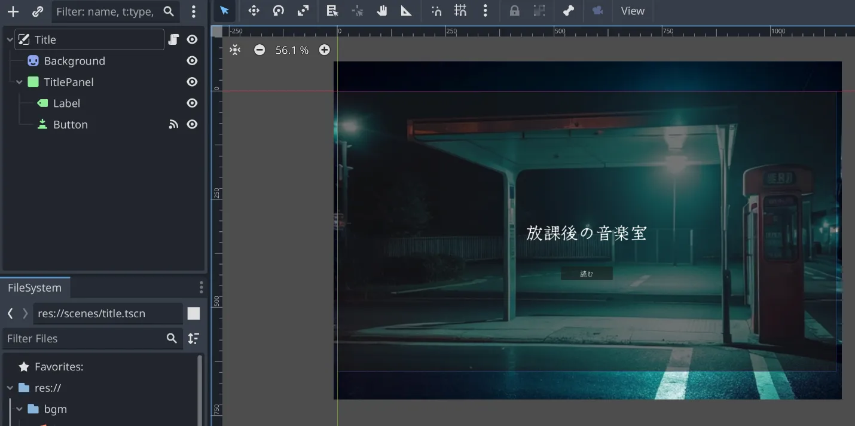Toggle visibility of the Label node
This screenshot has width=855, height=426.
click(x=192, y=103)
